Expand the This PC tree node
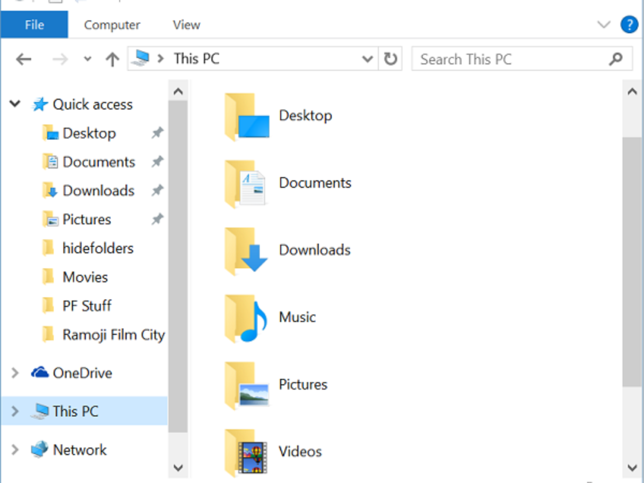The image size is (644, 483). point(15,411)
